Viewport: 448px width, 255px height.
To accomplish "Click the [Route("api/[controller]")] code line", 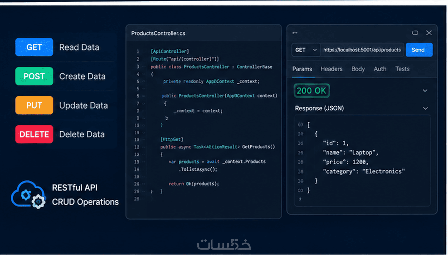I will pos(185,59).
